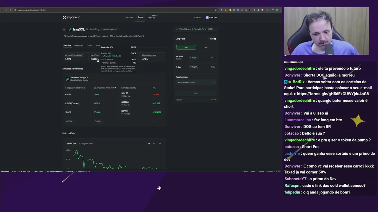Click the To Buy amount field
Image resolution: width=378 pixels, height=212 pixels.
(x=213, y=67)
